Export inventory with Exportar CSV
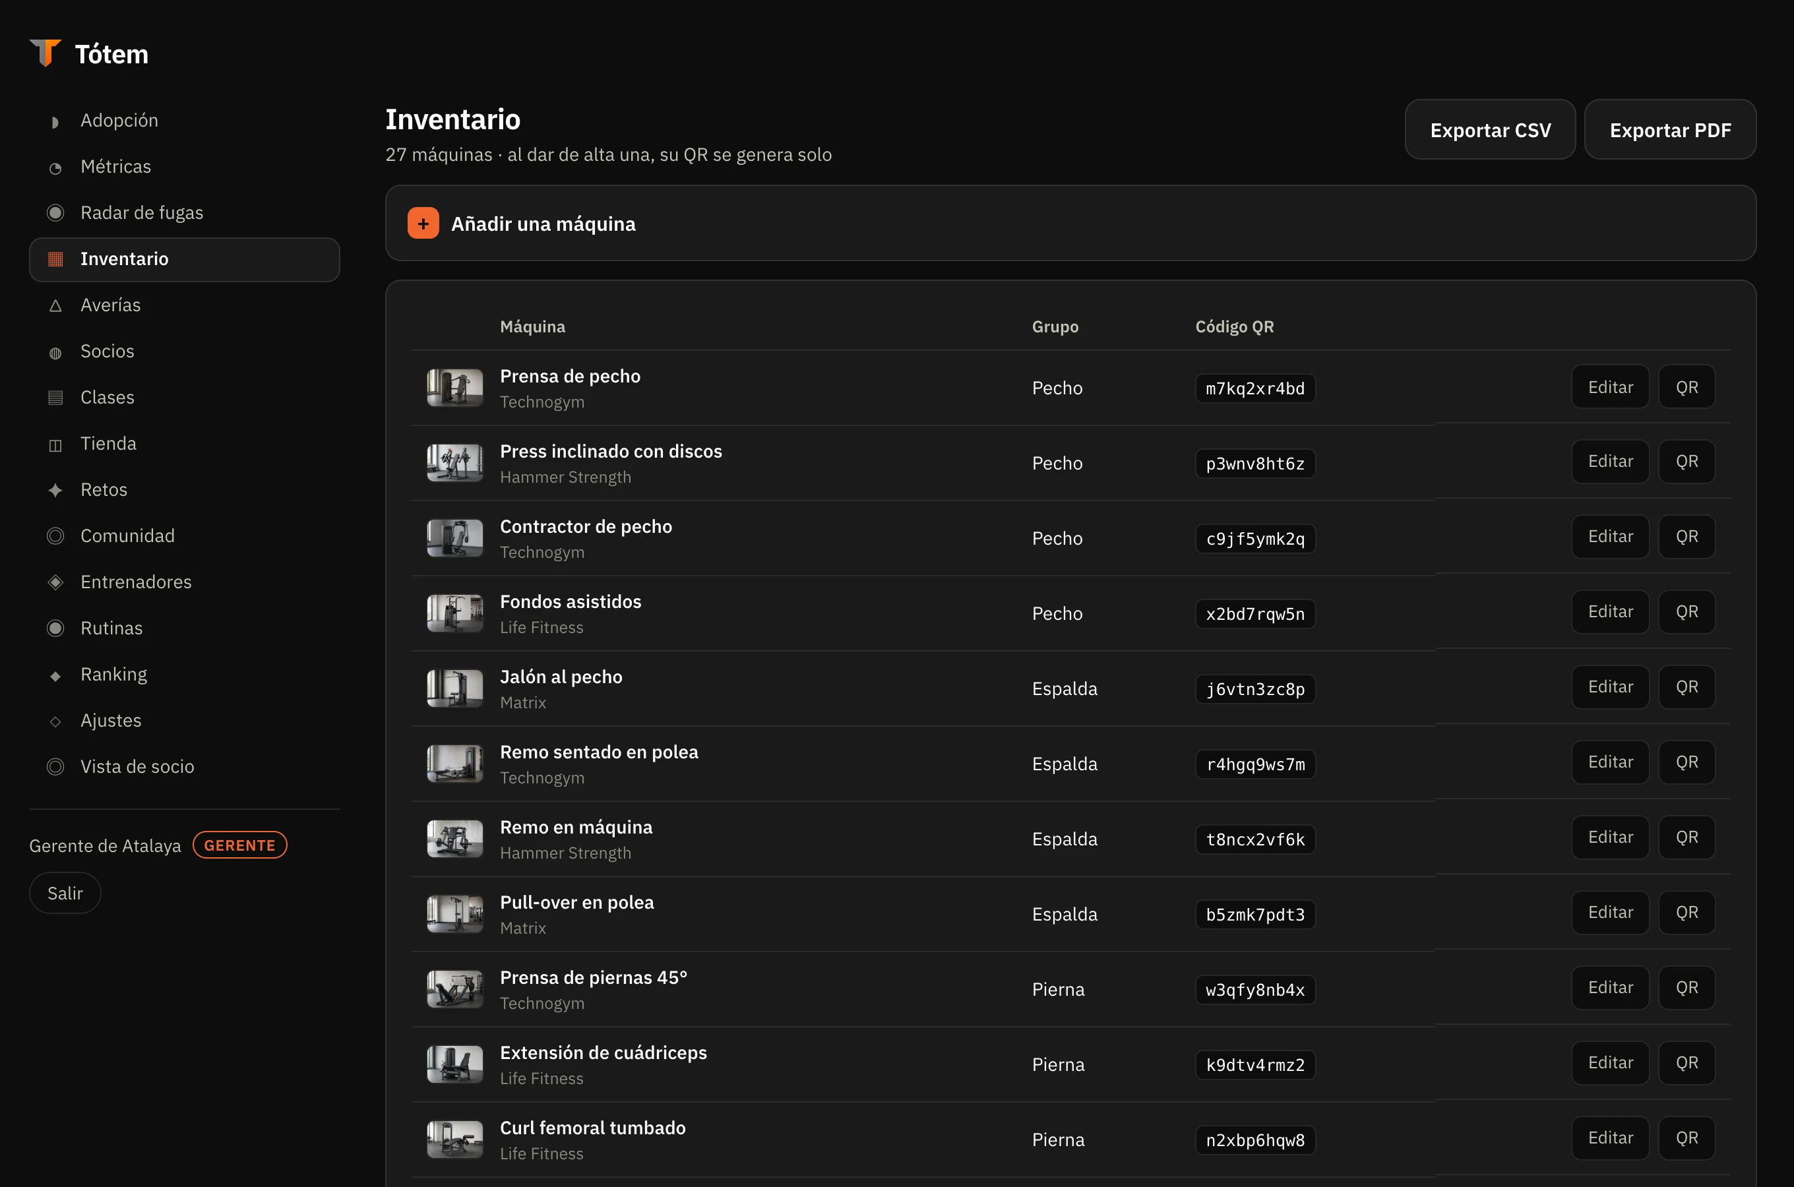The width and height of the screenshot is (1794, 1187). pyautogui.click(x=1490, y=129)
